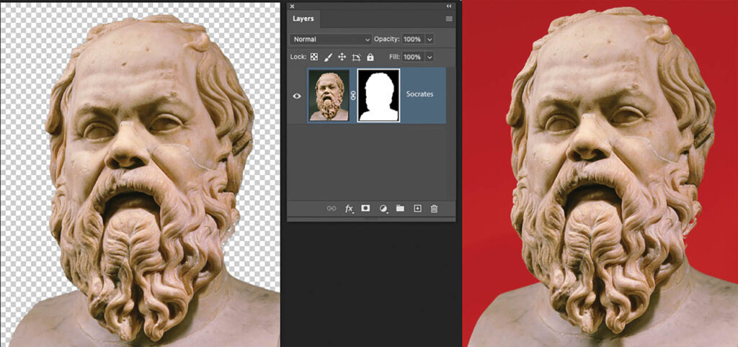Open the fx layer styles menu
The width and height of the screenshot is (738, 347).
point(350,208)
